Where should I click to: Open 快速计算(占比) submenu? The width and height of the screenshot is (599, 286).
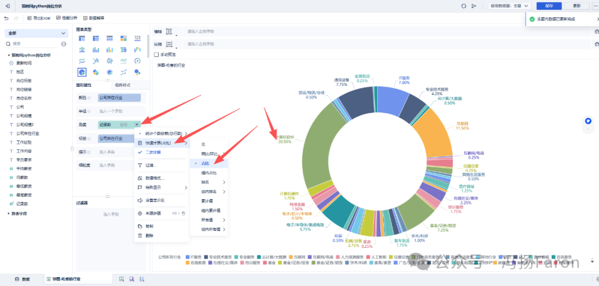click(x=161, y=143)
